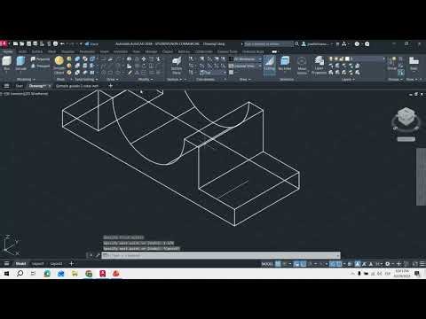Open the user account sign-in dropdown
The image size is (426, 319).
click(x=317, y=43)
